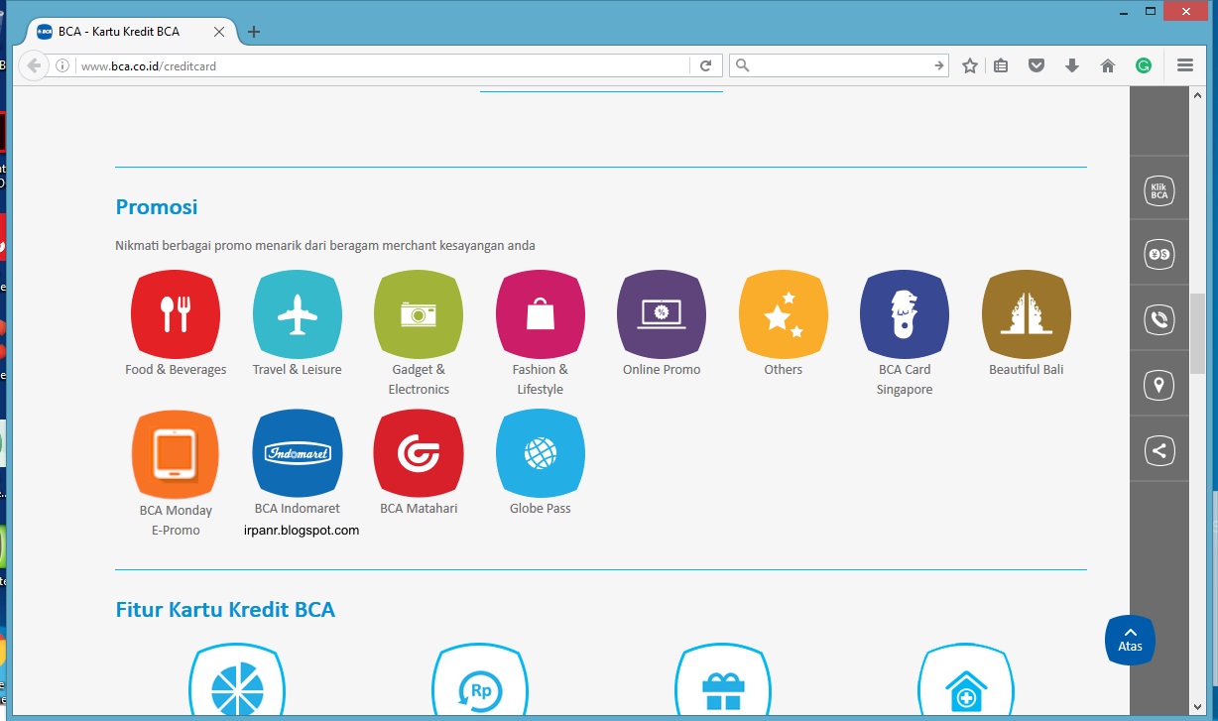This screenshot has height=721, width=1218.
Task: Click the Globe Pass label
Action: (541, 508)
